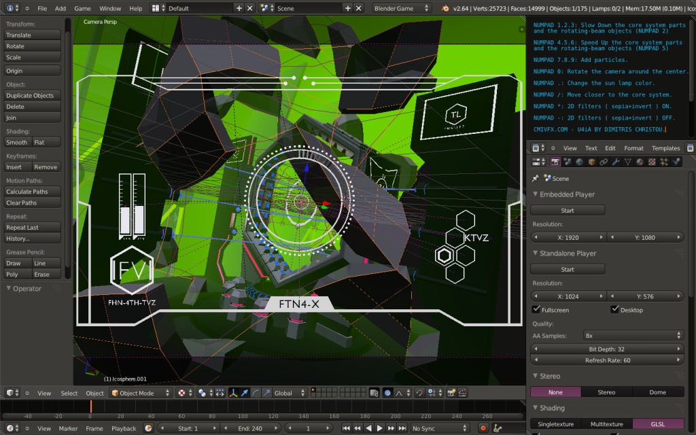Image resolution: width=696 pixels, height=435 pixels.
Task: Uncheck the Desktop option
Action: point(615,309)
